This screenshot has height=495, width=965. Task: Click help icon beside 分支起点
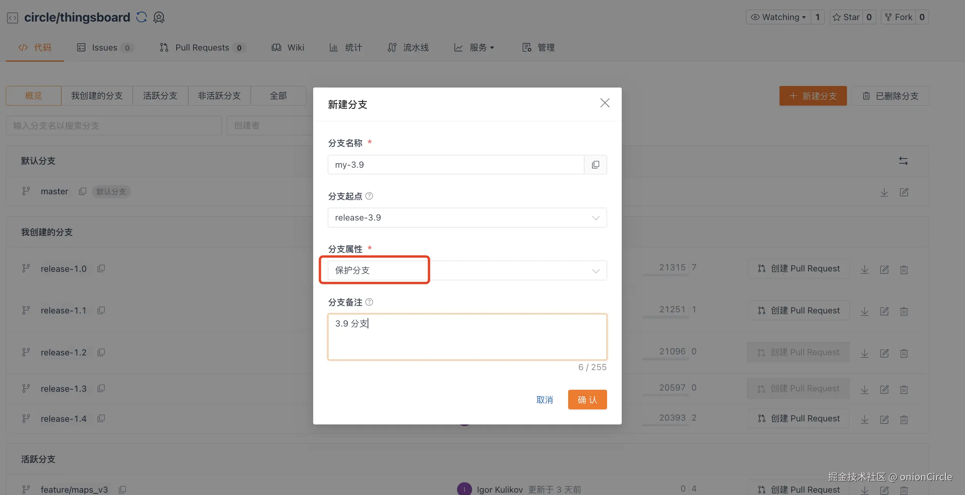coord(369,196)
